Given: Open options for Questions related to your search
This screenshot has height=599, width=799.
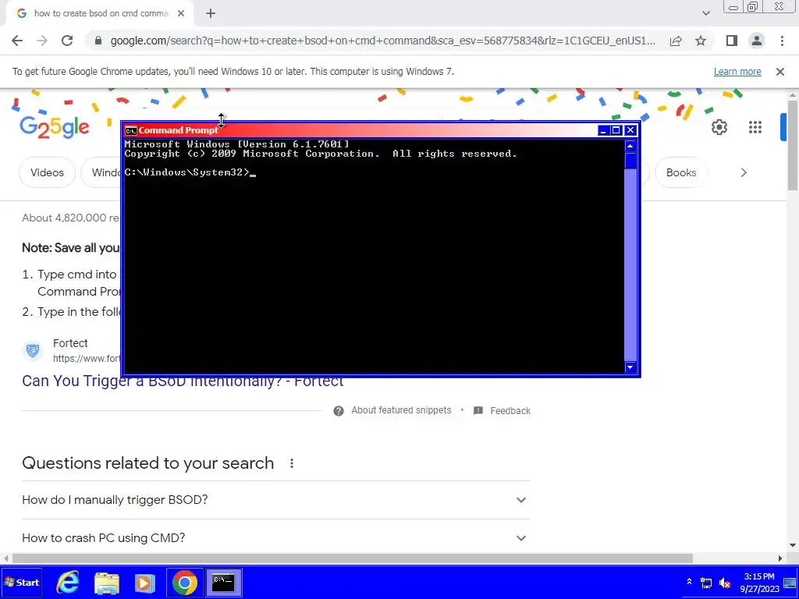Looking at the screenshot, I should [x=292, y=463].
